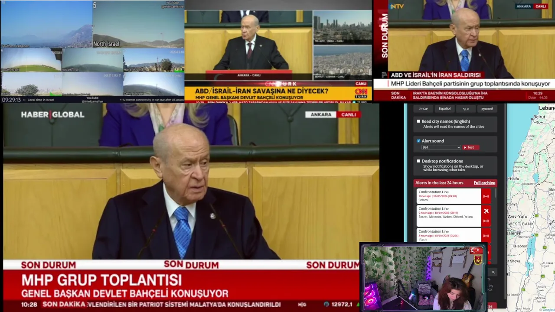Select the North Israel camera tile
The height and width of the screenshot is (312, 555).
[138, 24]
